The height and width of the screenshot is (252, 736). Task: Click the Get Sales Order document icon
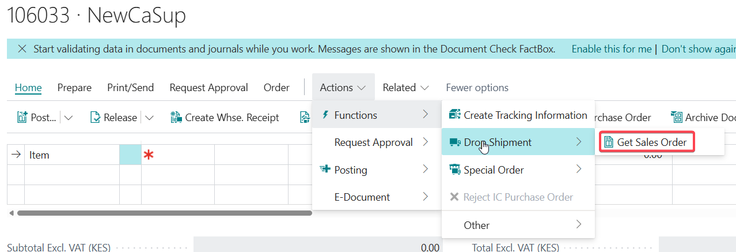pos(608,142)
